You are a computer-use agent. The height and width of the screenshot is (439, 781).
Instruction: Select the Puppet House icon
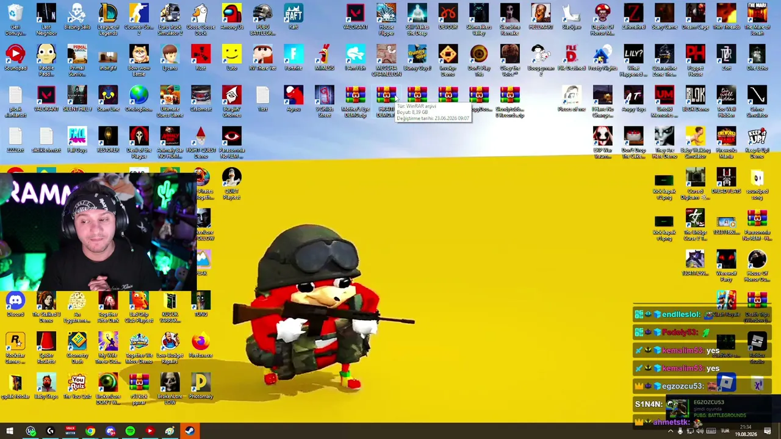tap(695, 60)
